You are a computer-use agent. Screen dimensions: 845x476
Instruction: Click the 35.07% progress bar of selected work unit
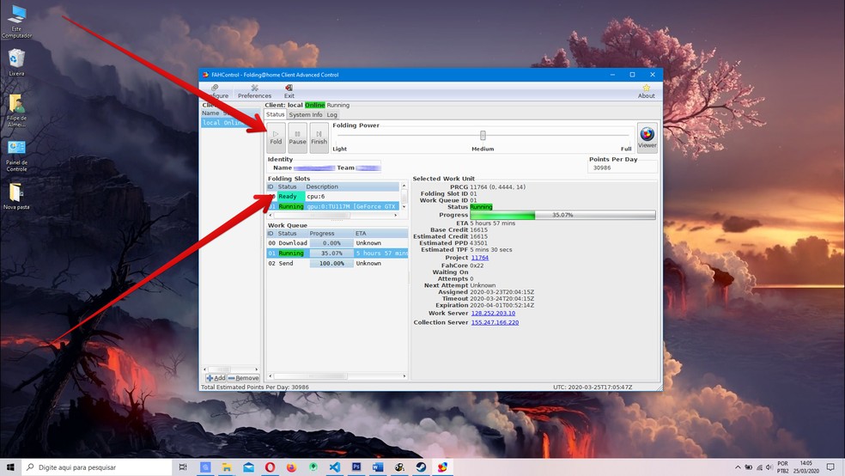point(562,215)
